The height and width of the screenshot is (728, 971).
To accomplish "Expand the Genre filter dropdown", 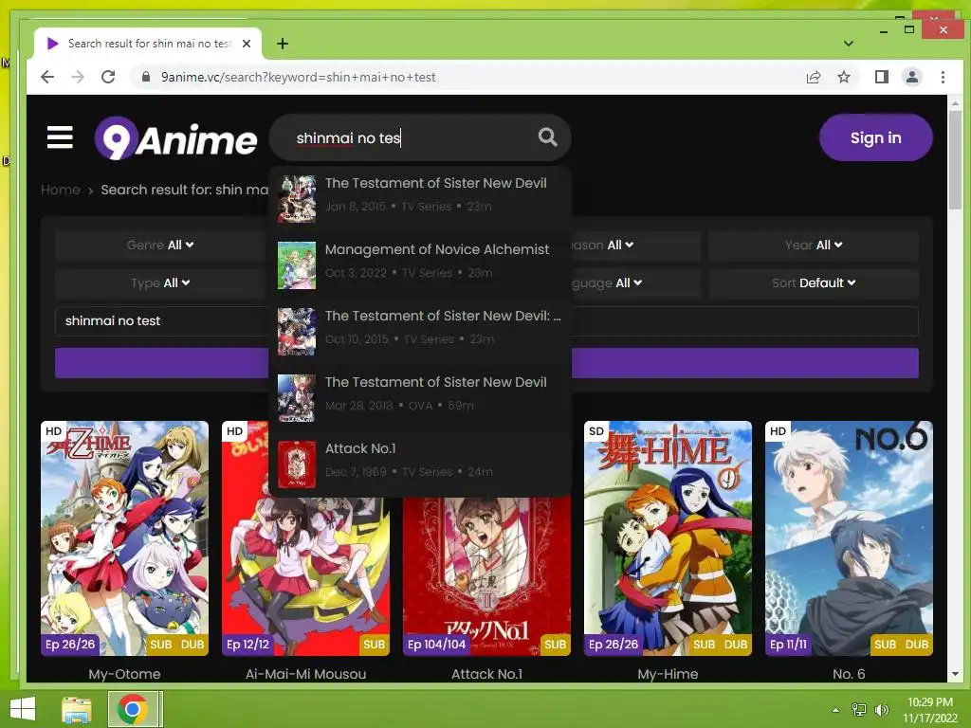I will point(159,246).
